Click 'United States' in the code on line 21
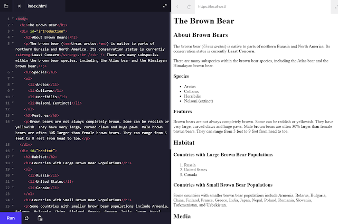 click(50, 182)
